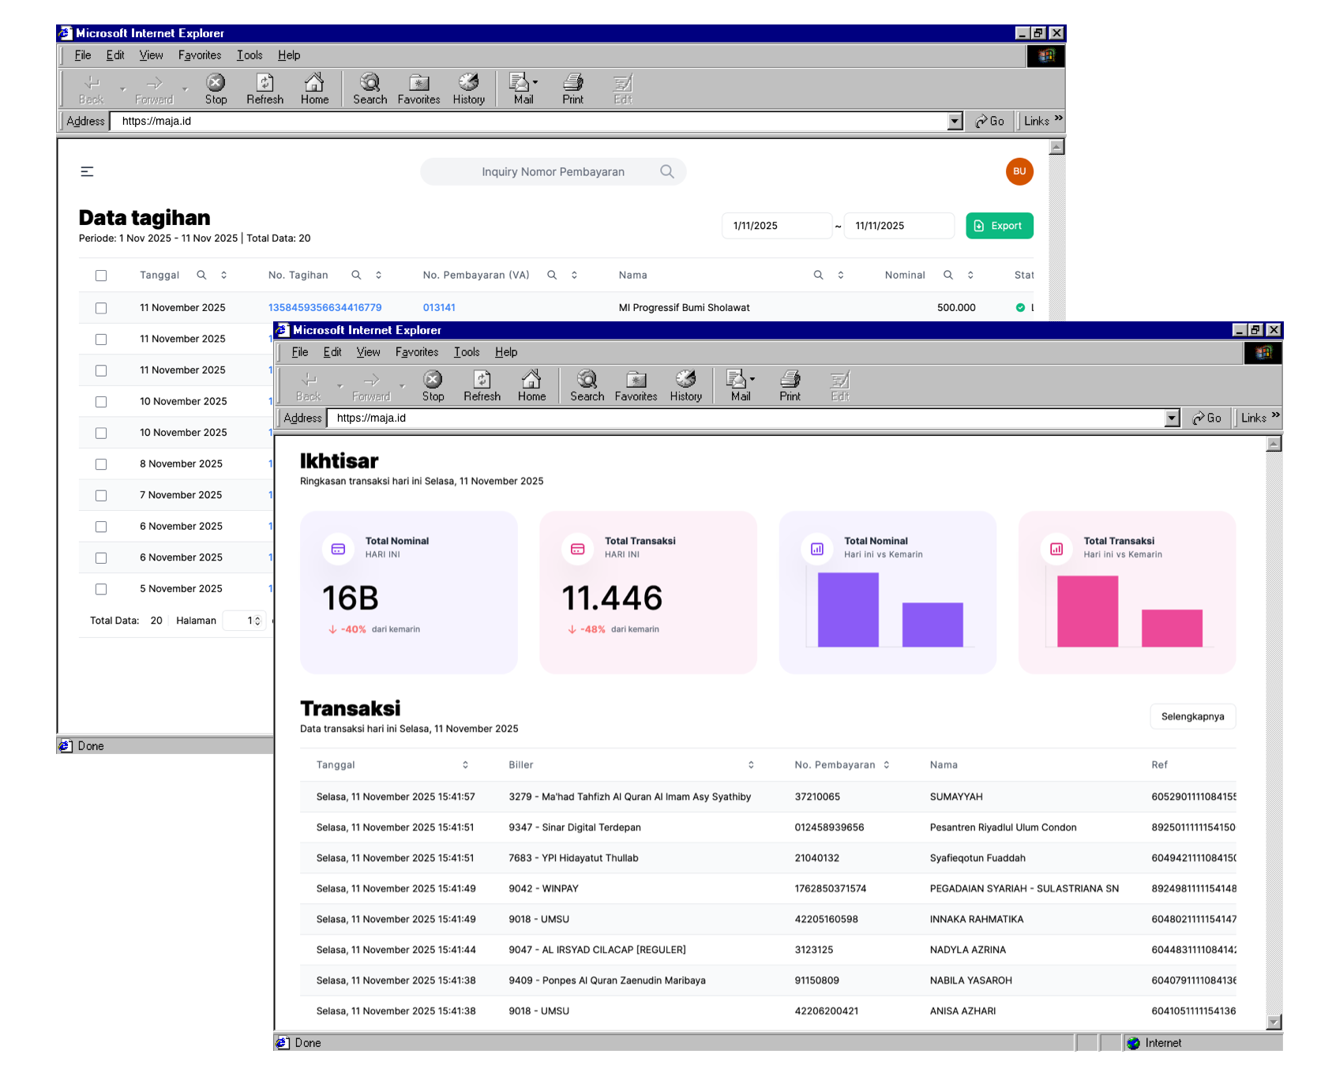Screen dimensions: 1332x1077
Task: Open the Favorites menu in the front window
Action: coord(416,352)
